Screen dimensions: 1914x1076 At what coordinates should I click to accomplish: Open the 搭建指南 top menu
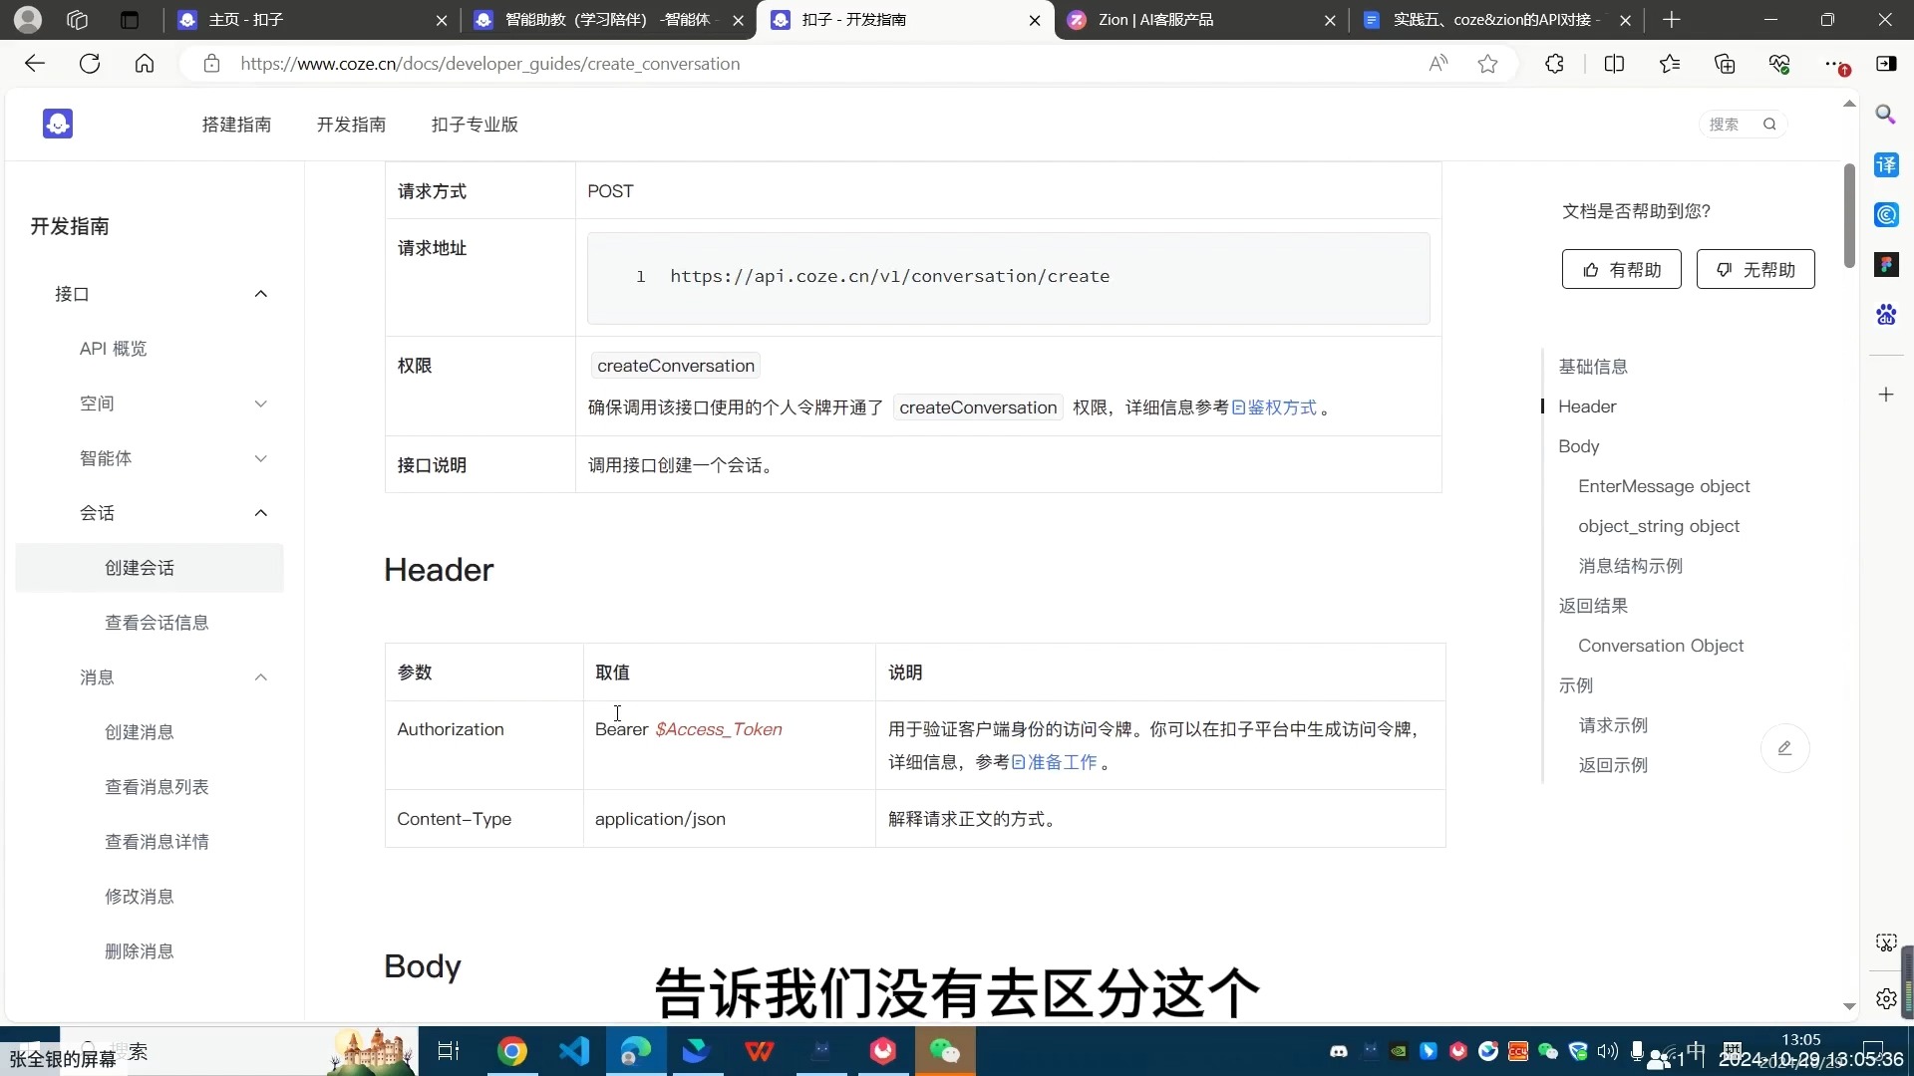[x=236, y=125]
